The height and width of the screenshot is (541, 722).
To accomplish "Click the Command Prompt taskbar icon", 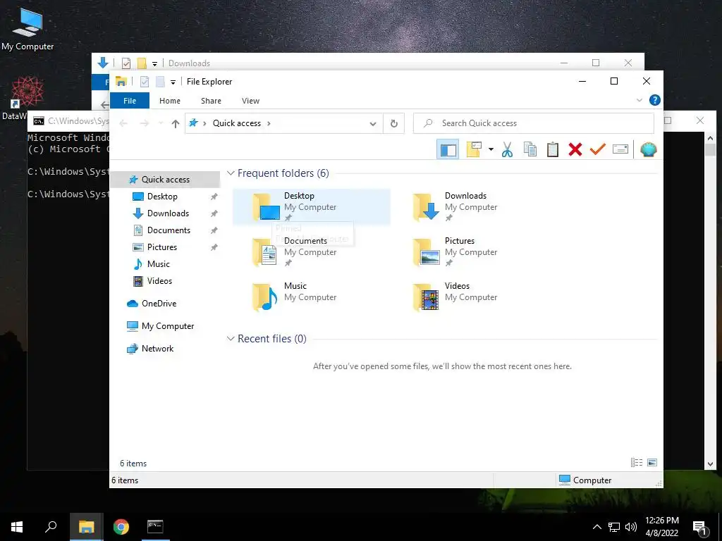I will click(155, 527).
